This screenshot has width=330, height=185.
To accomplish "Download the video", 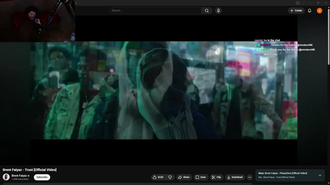I will coord(235,177).
